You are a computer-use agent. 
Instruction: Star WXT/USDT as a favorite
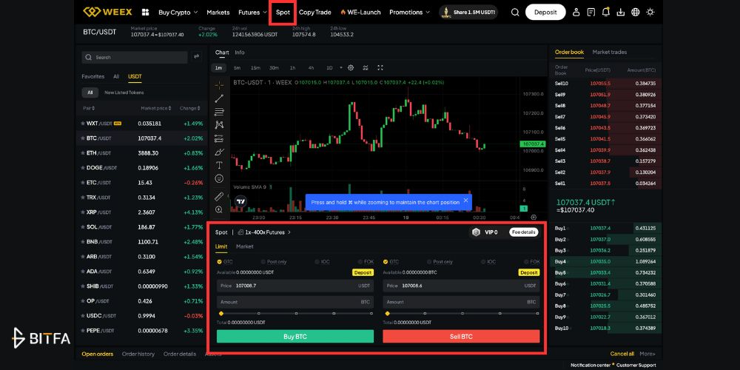(x=83, y=124)
